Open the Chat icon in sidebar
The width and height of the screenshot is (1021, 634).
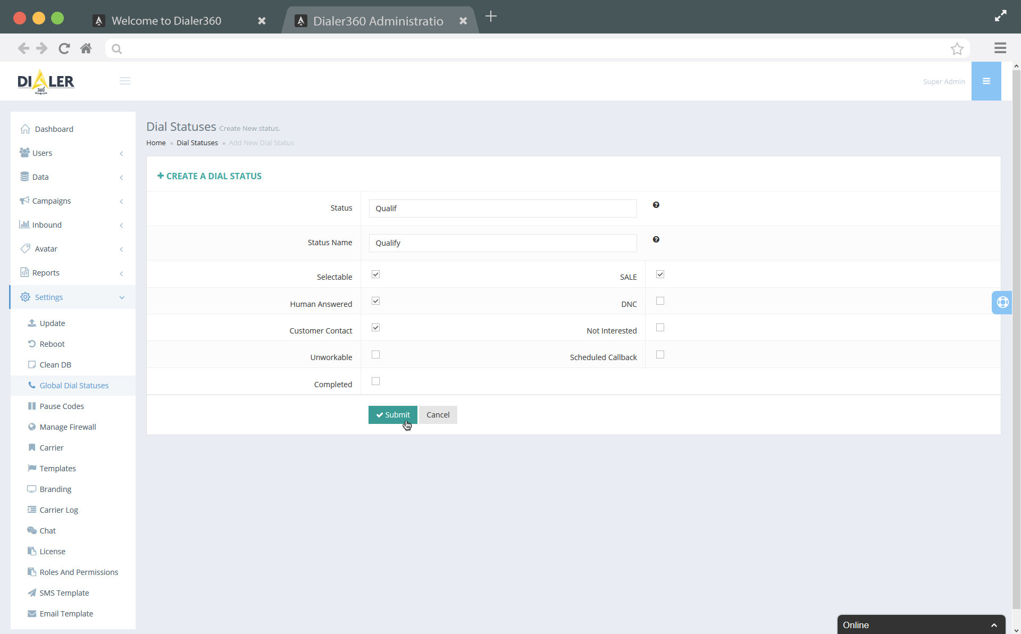(x=32, y=530)
